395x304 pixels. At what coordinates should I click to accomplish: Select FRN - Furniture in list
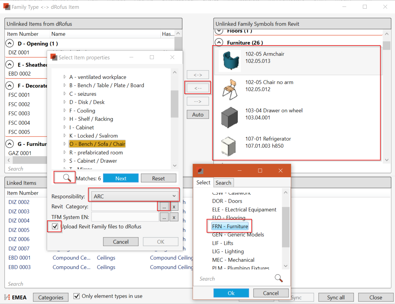pos(230,226)
